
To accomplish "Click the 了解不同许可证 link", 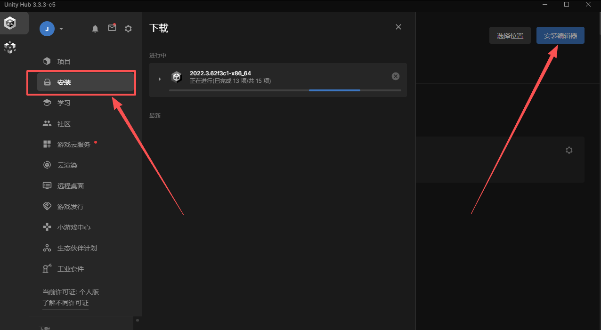I will [x=65, y=303].
